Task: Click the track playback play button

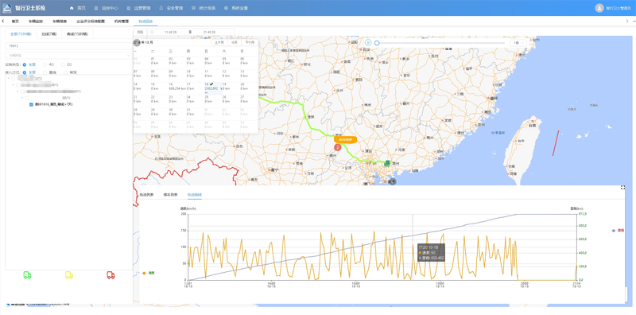Action: click(x=368, y=43)
